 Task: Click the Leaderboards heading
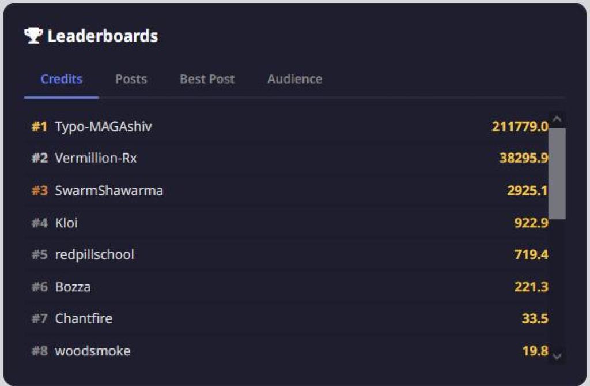click(x=103, y=36)
